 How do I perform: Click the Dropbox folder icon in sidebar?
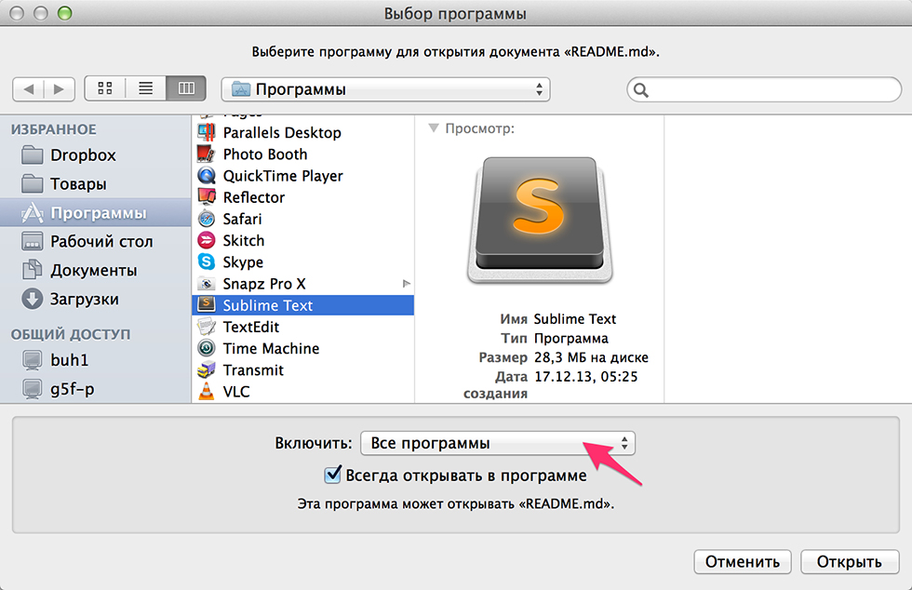(32, 155)
